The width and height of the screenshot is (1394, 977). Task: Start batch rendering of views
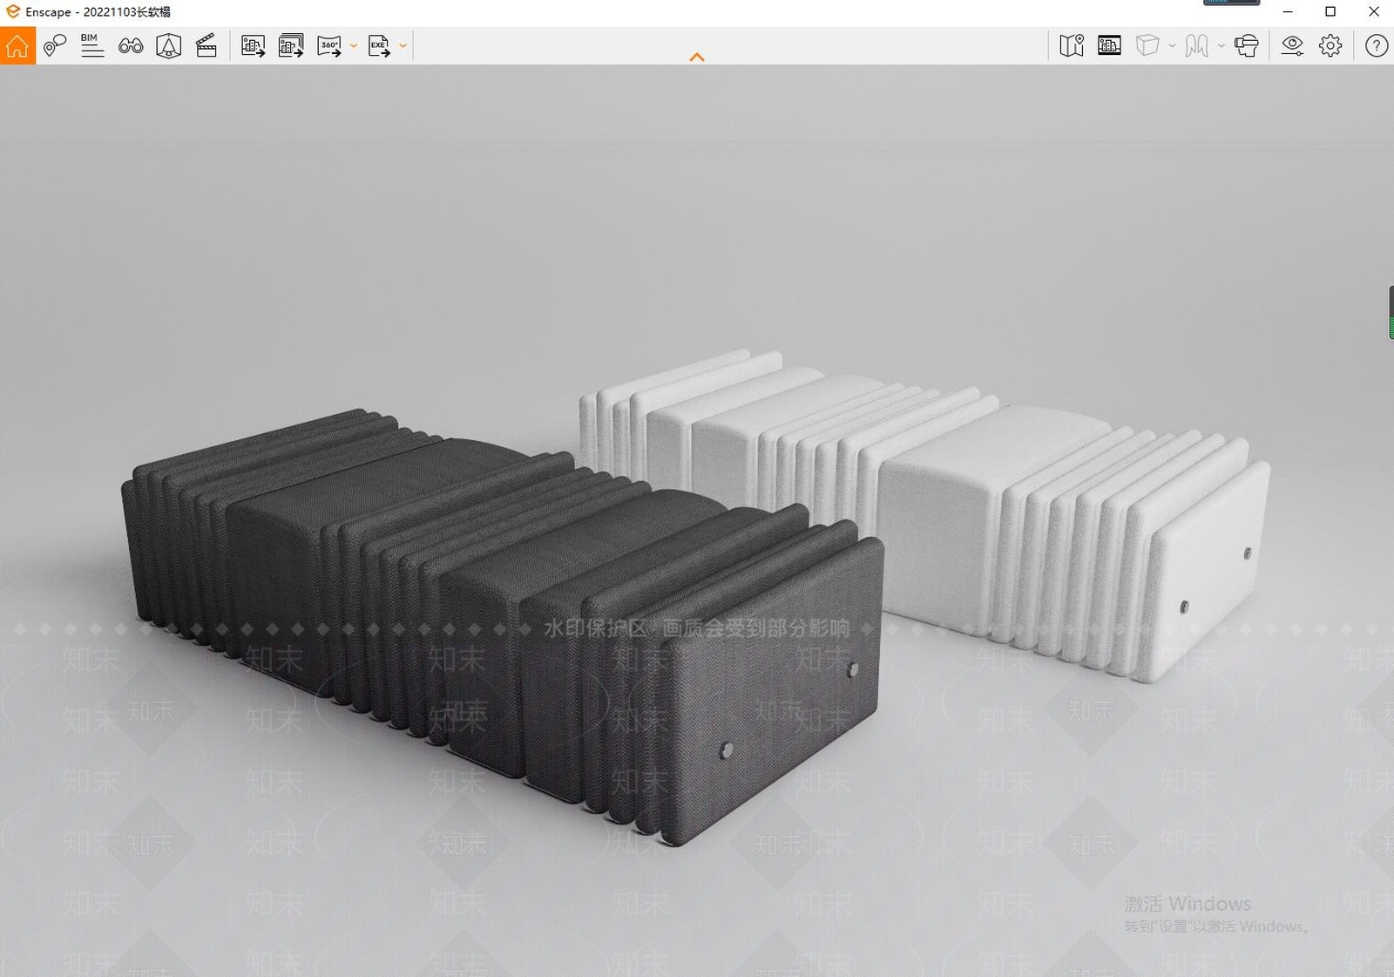291,45
